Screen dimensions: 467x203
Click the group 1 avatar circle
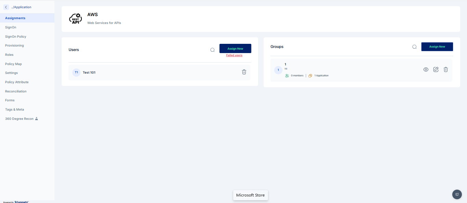pyautogui.click(x=278, y=70)
